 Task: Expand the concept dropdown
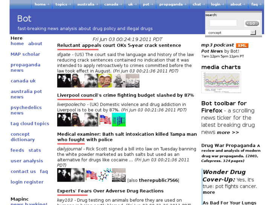tap(253, 33)
